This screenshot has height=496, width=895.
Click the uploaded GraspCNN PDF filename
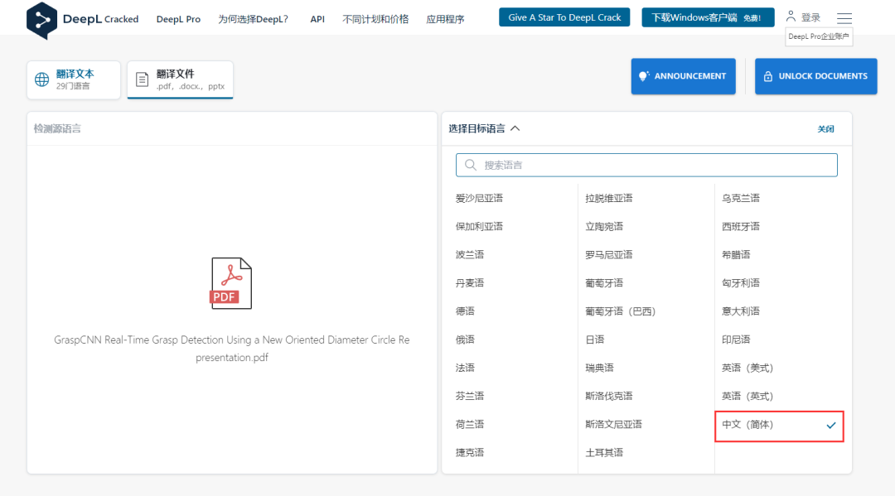[x=232, y=349]
